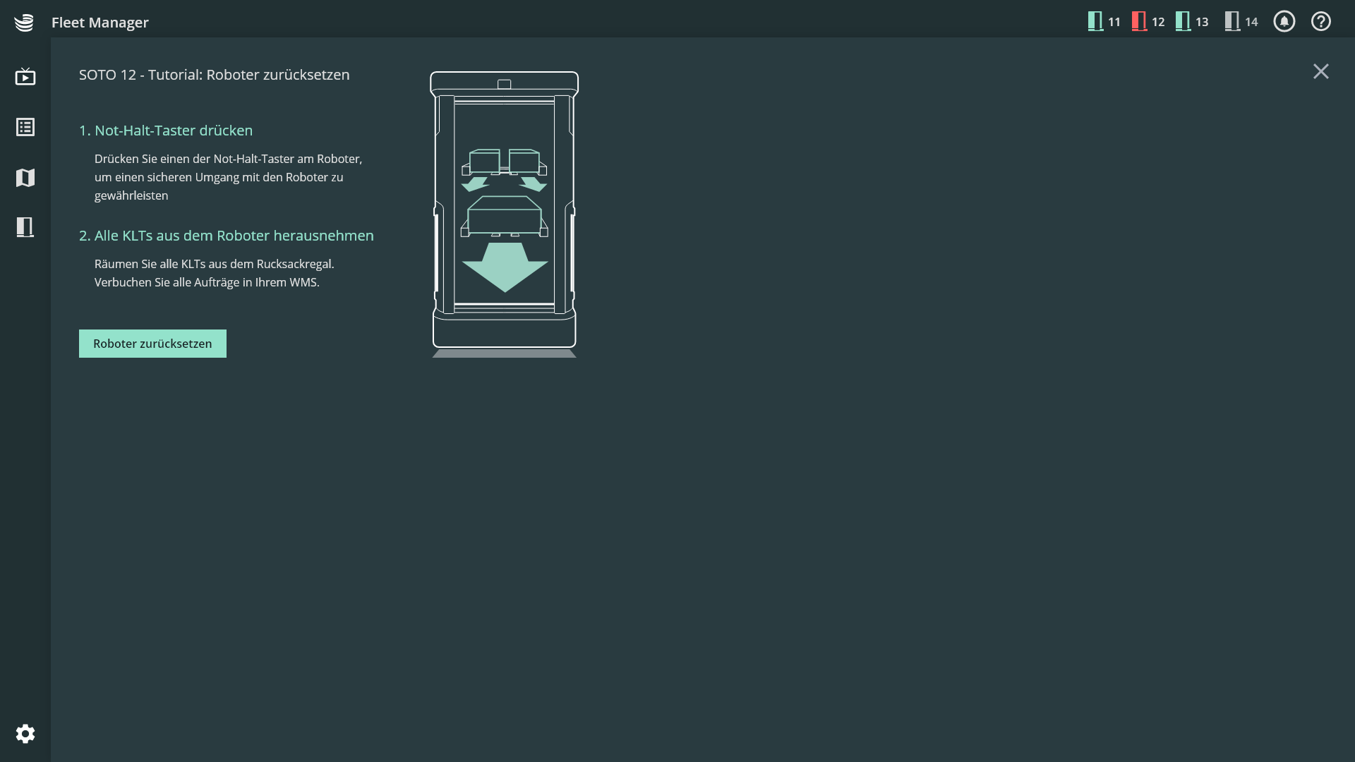Click title 'SOTO 12 - Tutorial: Roboter zurücksetzen'
The width and height of the screenshot is (1355, 762).
[215, 75]
